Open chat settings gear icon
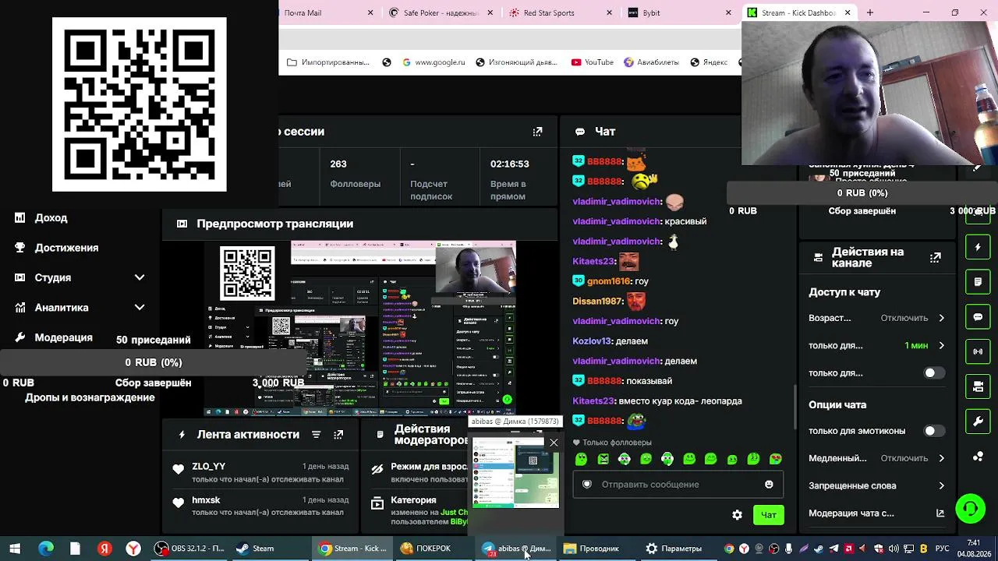 pyautogui.click(x=737, y=515)
